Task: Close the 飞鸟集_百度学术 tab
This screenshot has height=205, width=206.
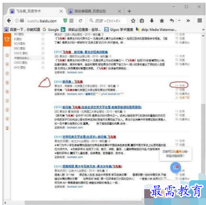Action: [x=61, y=11]
